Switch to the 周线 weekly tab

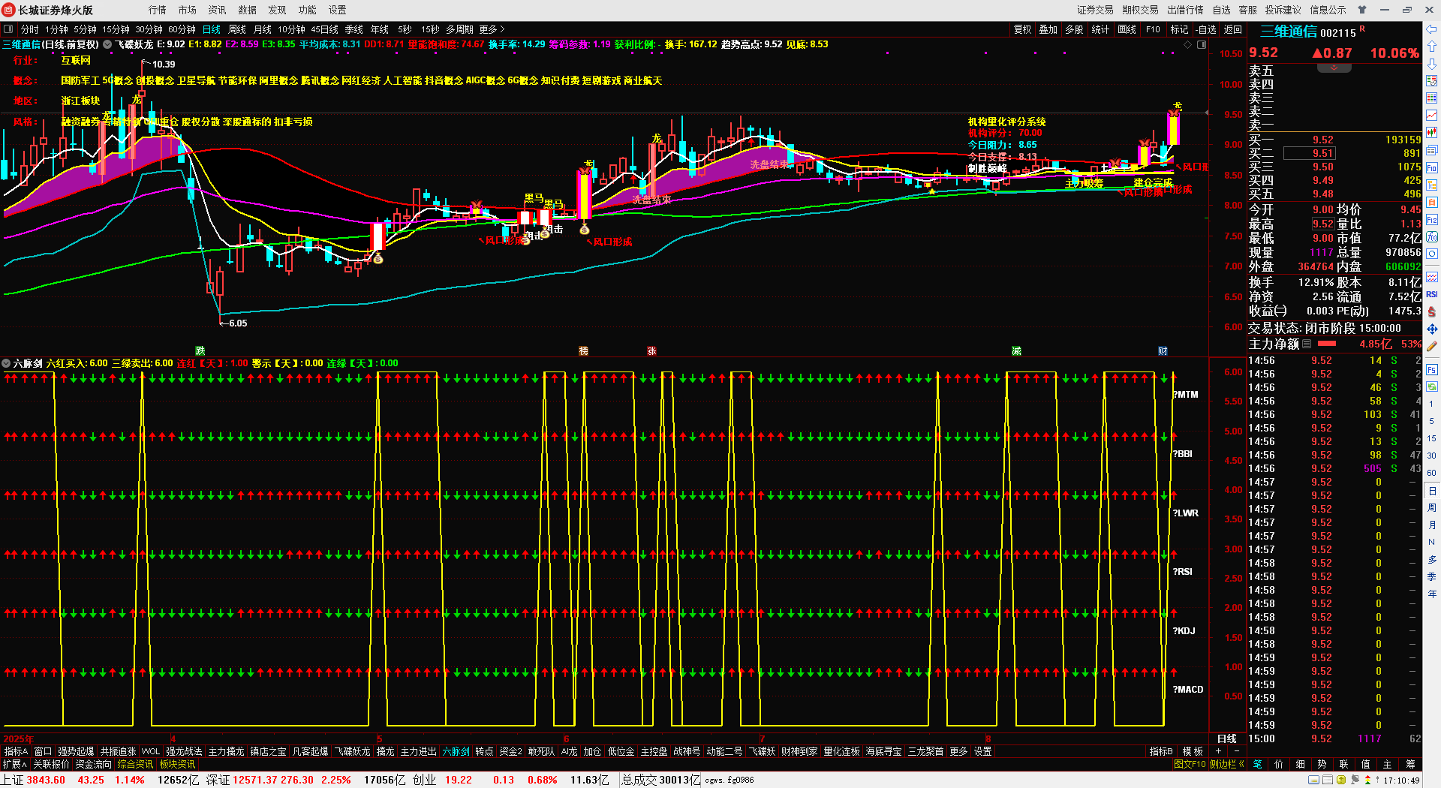237,29
